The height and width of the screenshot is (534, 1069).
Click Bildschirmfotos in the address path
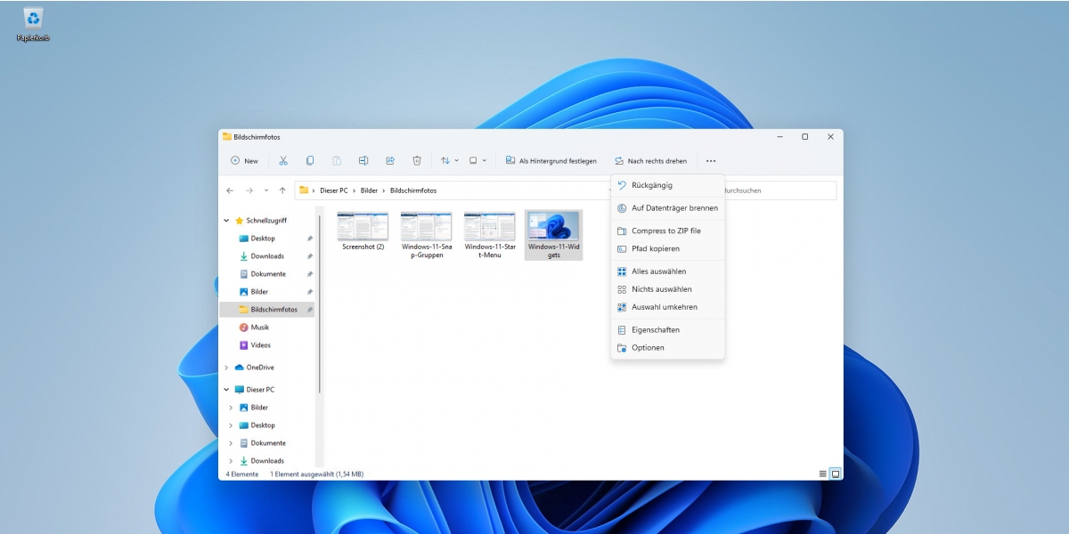point(413,190)
